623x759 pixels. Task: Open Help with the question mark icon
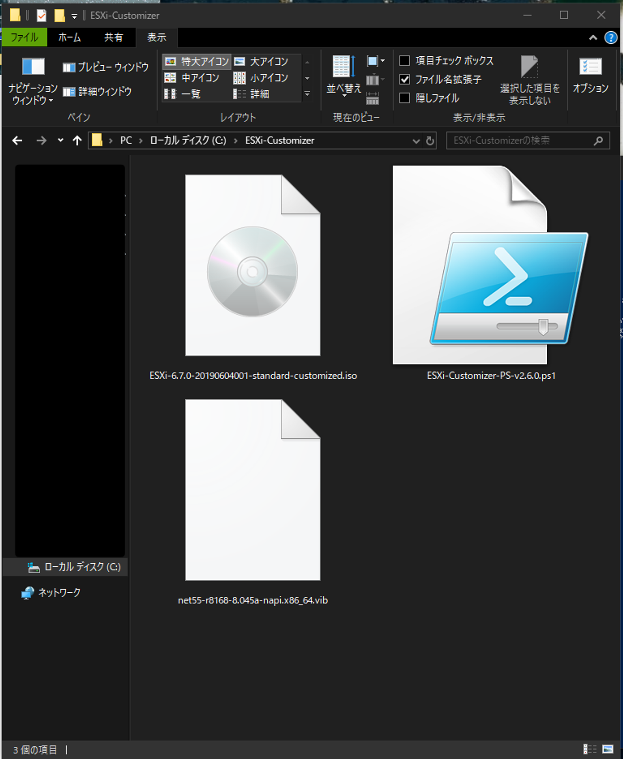point(610,38)
